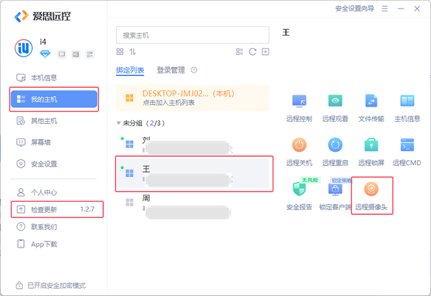Open 文件传输 file transfer

[371, 108]
